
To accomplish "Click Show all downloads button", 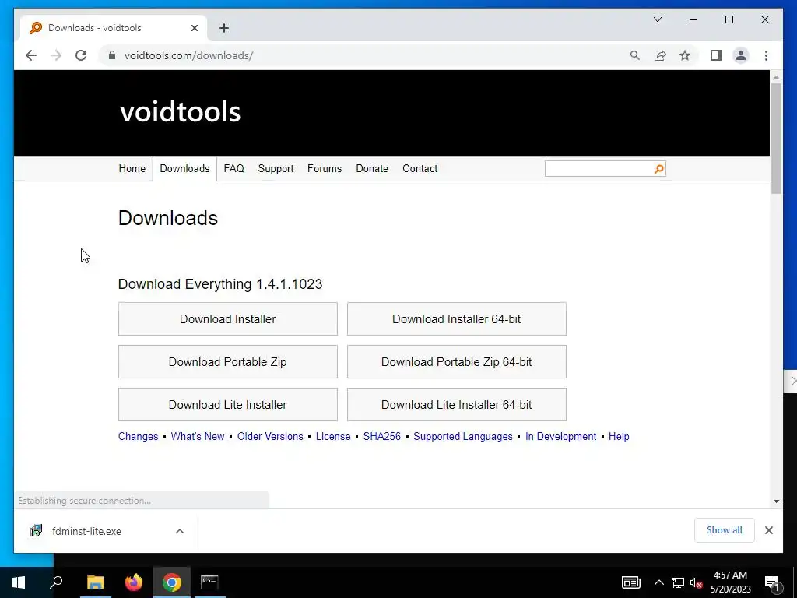I will pos(725,530).
